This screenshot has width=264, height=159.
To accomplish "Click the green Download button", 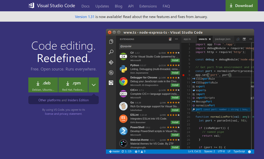I will (242, 6).
